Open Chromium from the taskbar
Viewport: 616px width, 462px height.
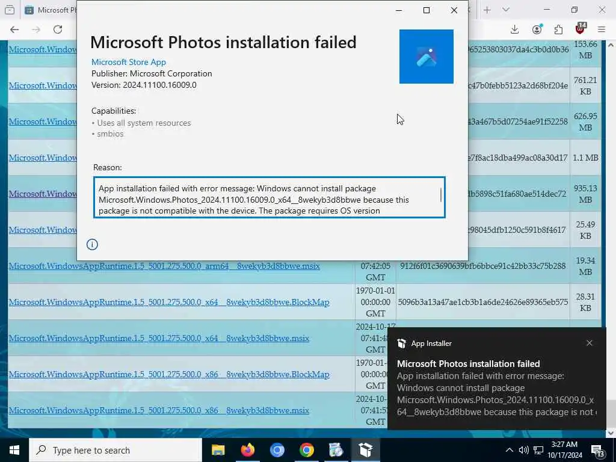[277, 450]
